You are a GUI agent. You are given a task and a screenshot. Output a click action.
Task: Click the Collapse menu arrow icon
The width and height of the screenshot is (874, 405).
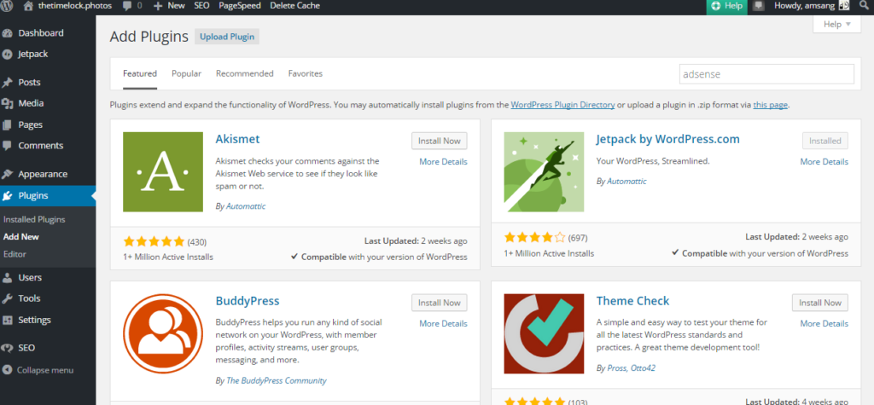point(7,370)
